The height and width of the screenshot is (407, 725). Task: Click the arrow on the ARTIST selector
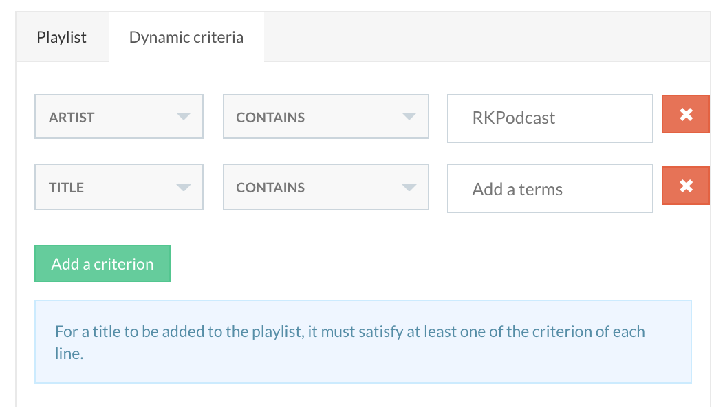point(183,117)
